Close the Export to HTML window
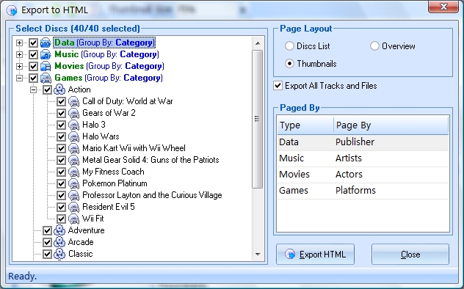The width and height of the screenshot is (464, 289). click(443, 7)
